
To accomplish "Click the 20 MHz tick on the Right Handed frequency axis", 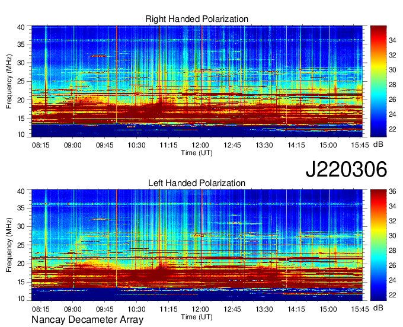I will (x=21, y=100).
